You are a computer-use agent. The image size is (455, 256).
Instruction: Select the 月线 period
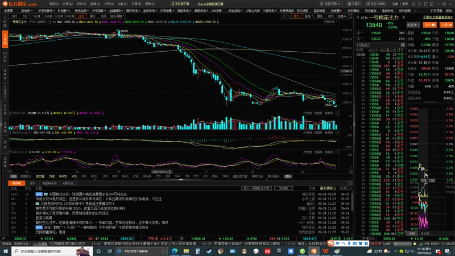104,16
